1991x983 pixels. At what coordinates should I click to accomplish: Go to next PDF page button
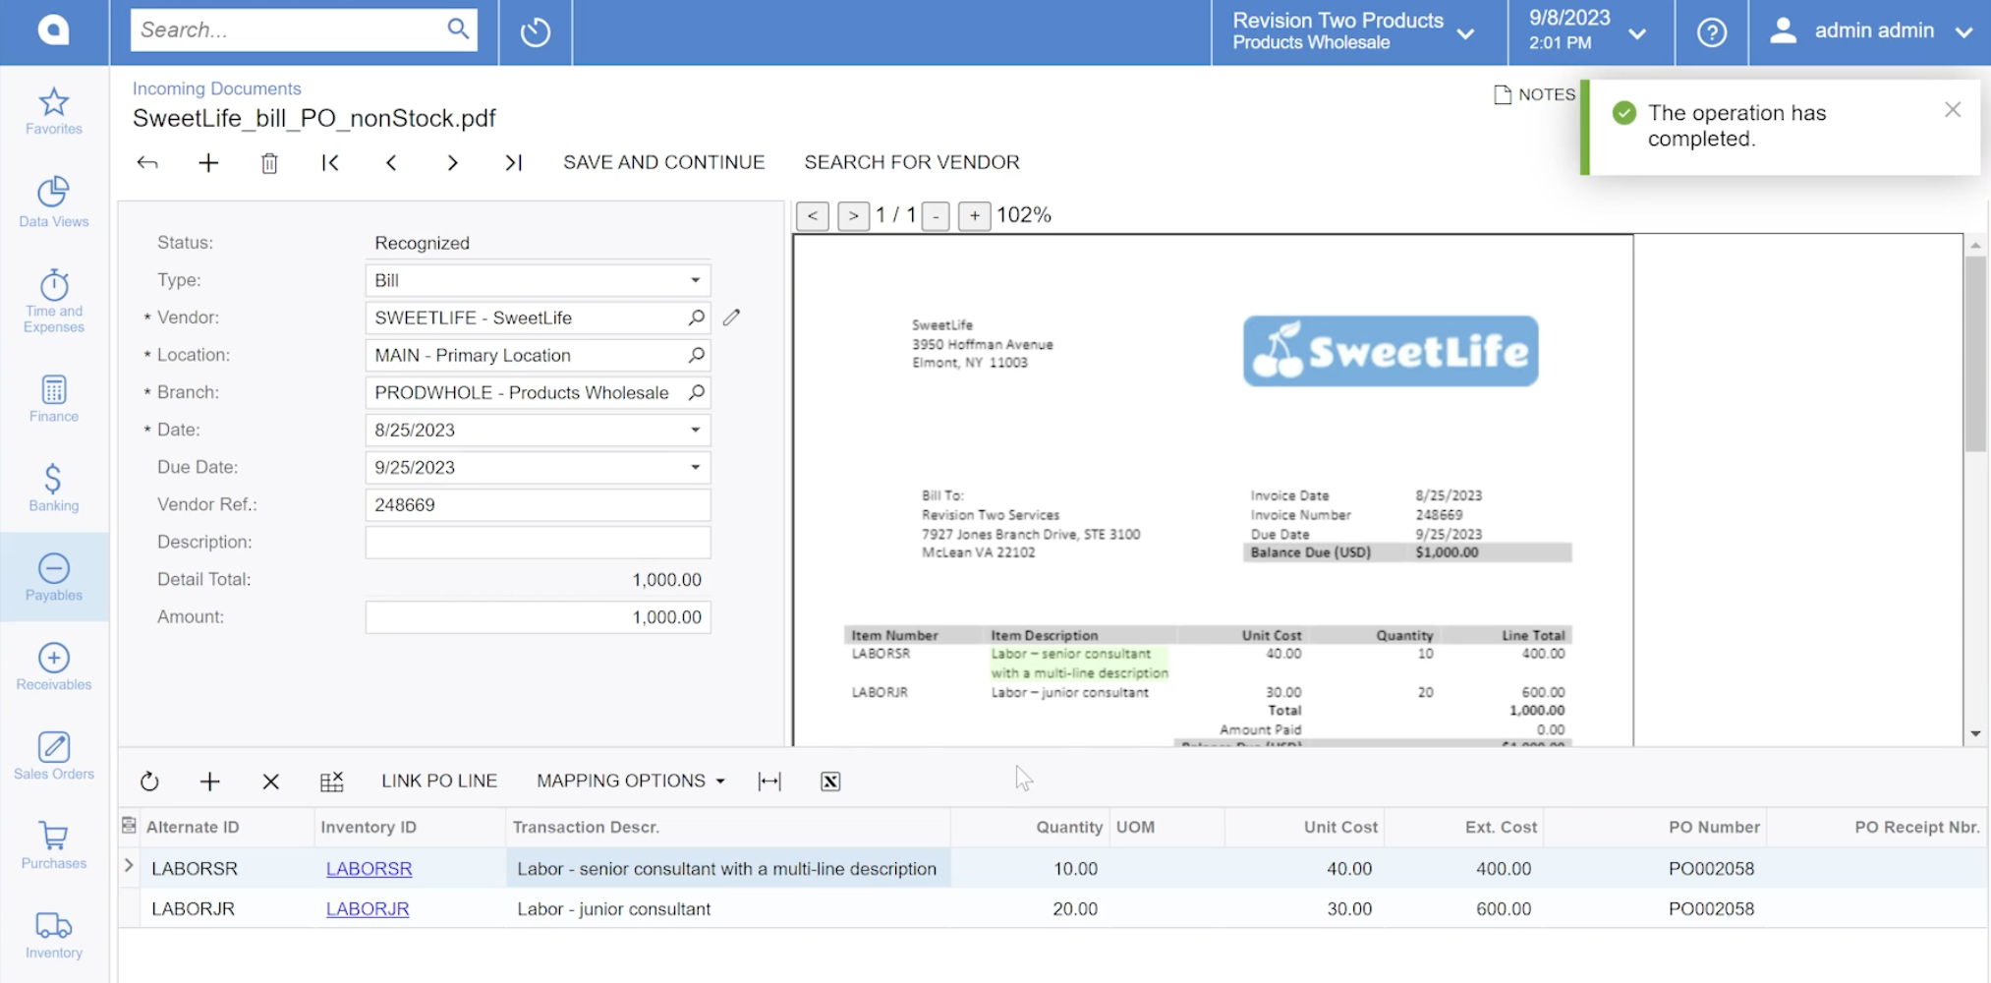click(x=853, y=215)
